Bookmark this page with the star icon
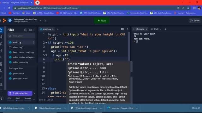The image size is (202, 113). click(x=188, y=8)
